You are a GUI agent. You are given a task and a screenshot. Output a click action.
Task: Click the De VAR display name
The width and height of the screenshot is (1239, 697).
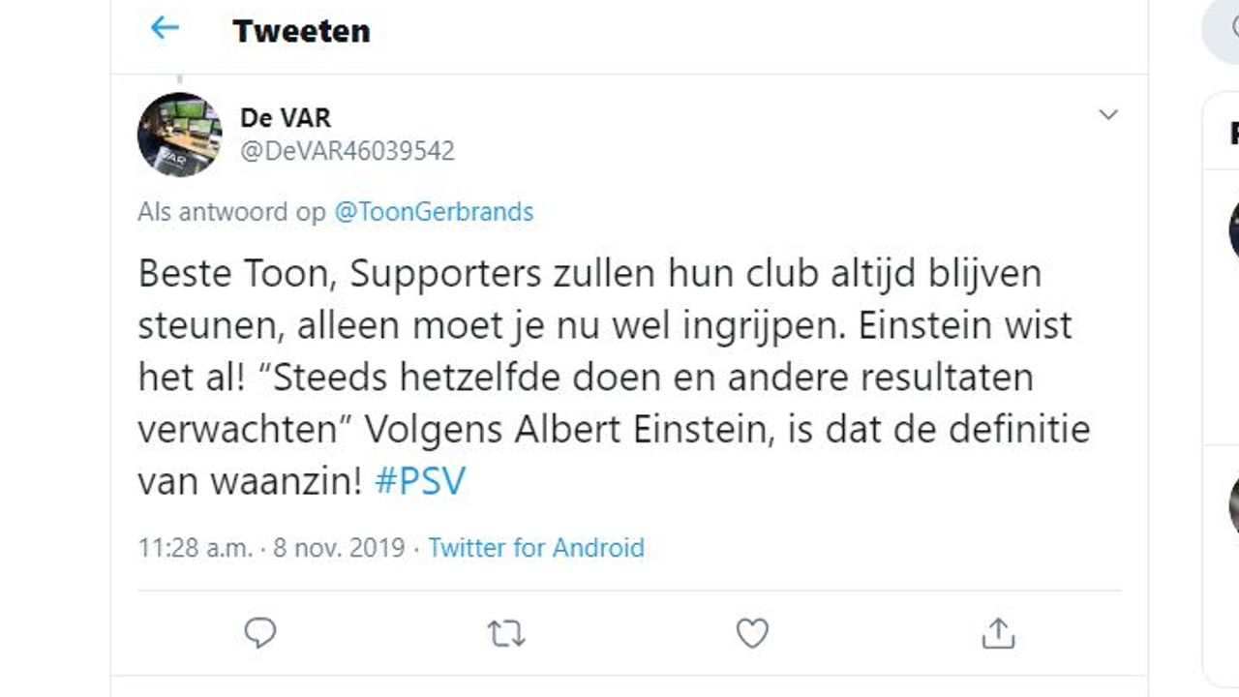pyautogui.click(x=286, y=118)
